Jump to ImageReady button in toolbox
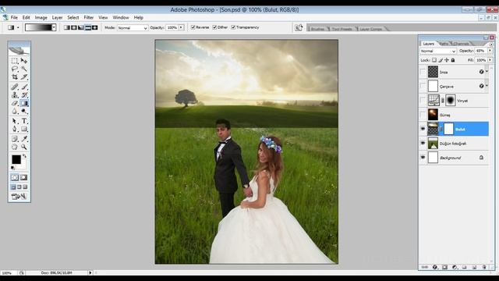This screenshot has height=281, width=499. pyautogui.click(x=19, y=197)
